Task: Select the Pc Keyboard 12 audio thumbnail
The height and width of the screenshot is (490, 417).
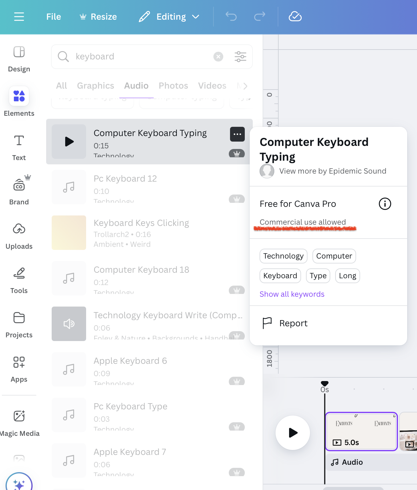Action: [x=69, y=187]
